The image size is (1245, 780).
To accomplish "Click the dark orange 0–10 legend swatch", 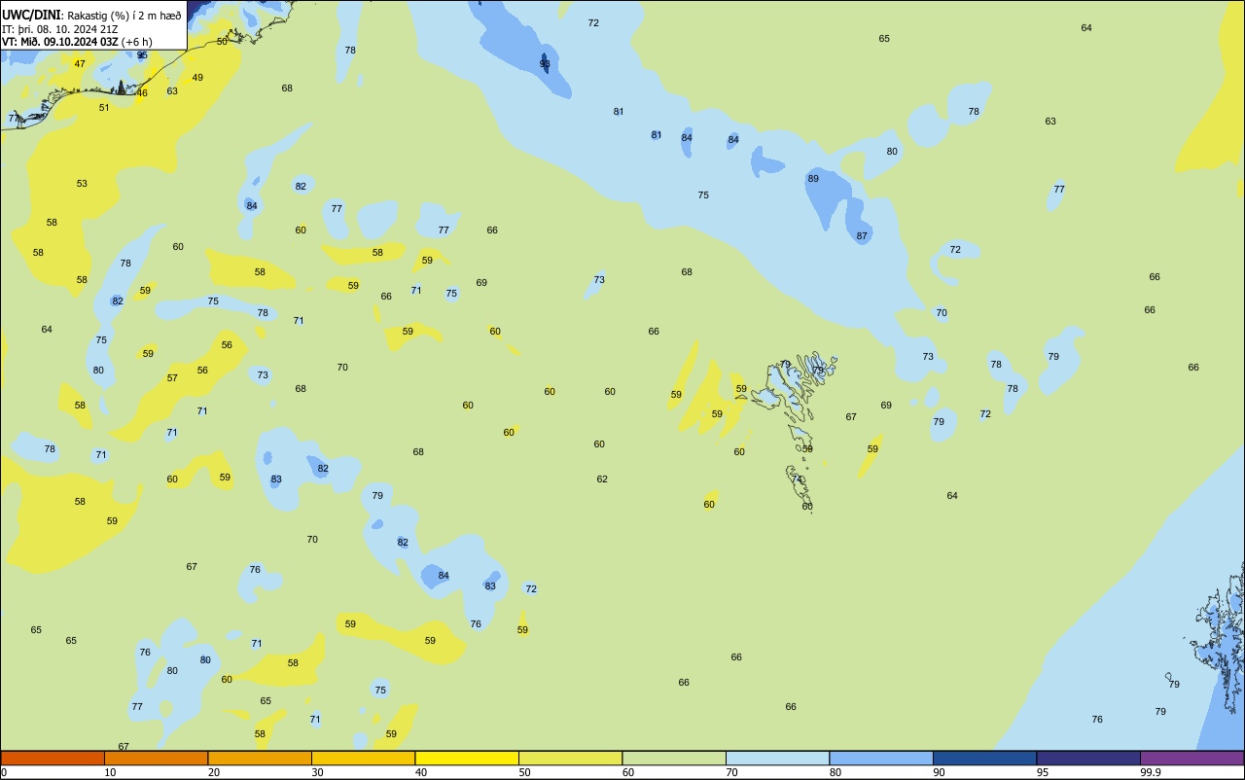I will 53,758.
